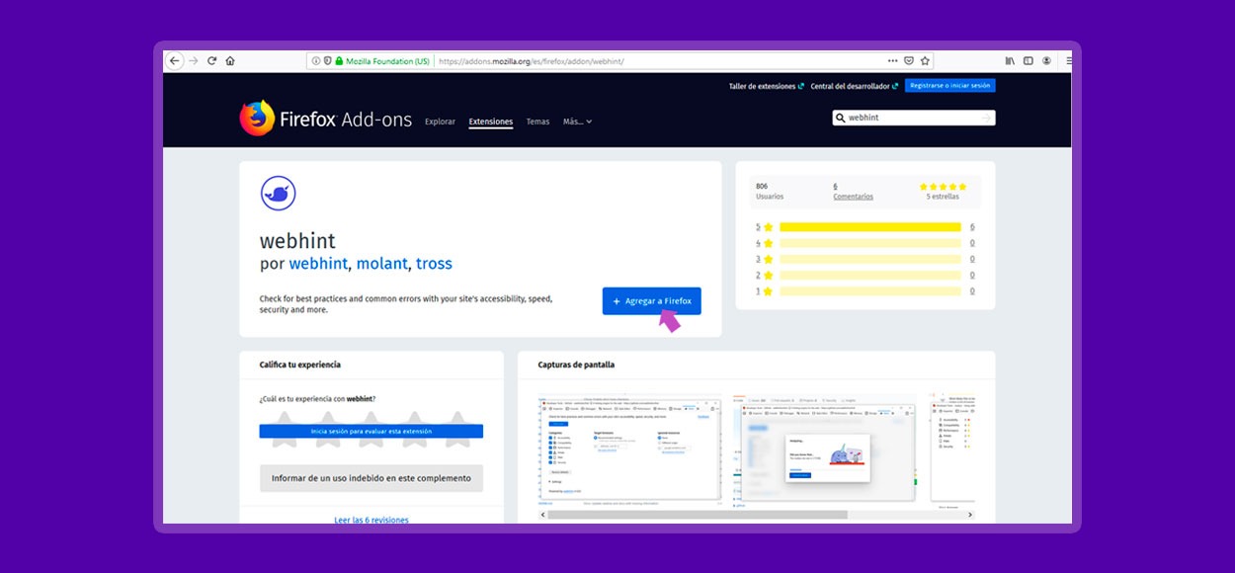
Task: Submit search with the arrow icon
Action: click(986, 118)
